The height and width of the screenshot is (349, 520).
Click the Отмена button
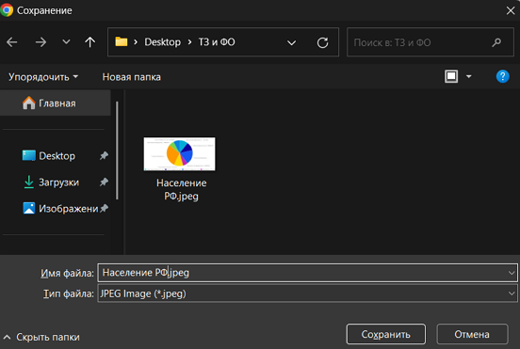pos(472,334)
